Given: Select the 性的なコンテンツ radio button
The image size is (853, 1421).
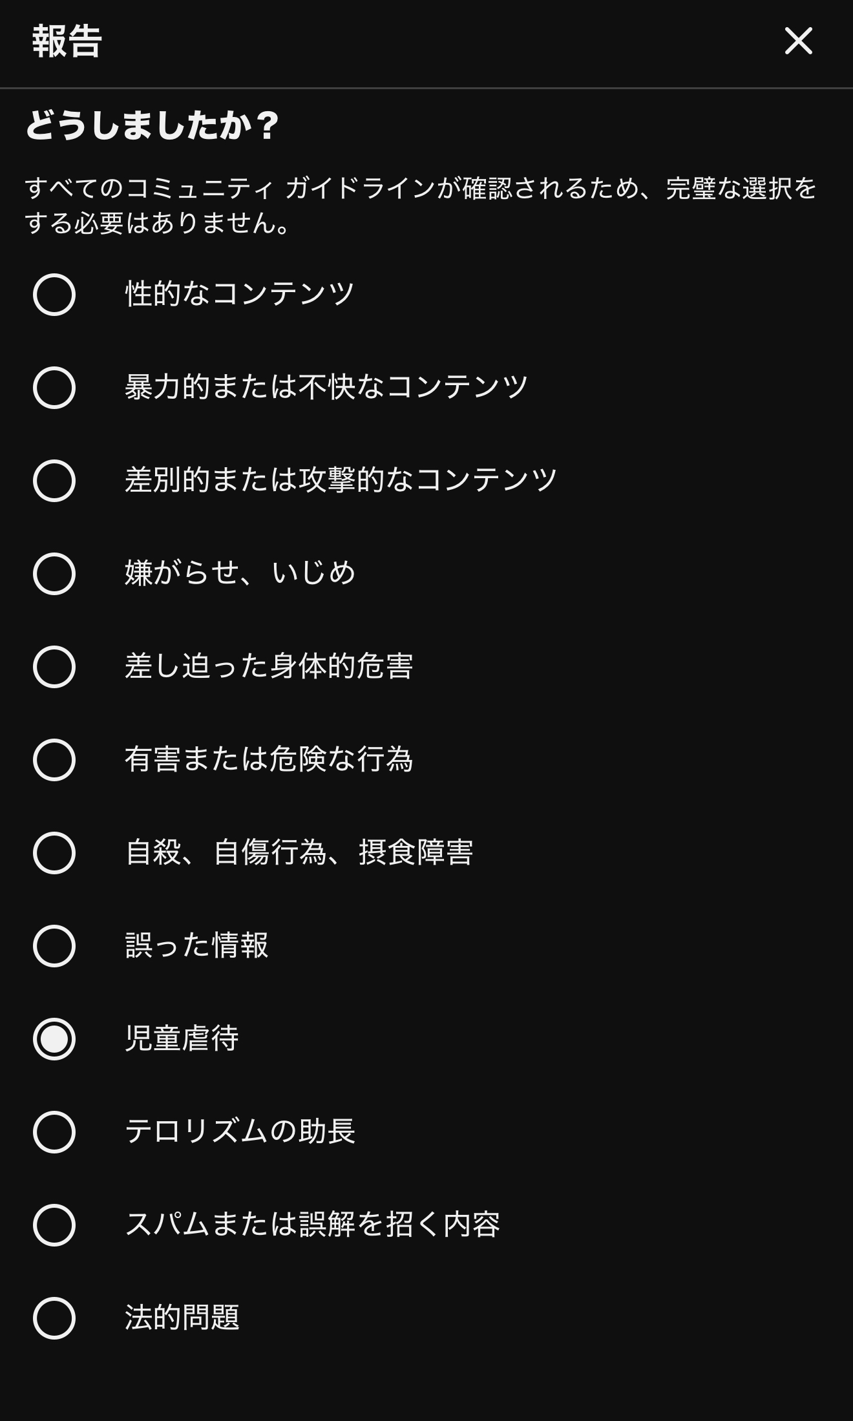Looking at the screenshot, I should (x=54, y=295).
